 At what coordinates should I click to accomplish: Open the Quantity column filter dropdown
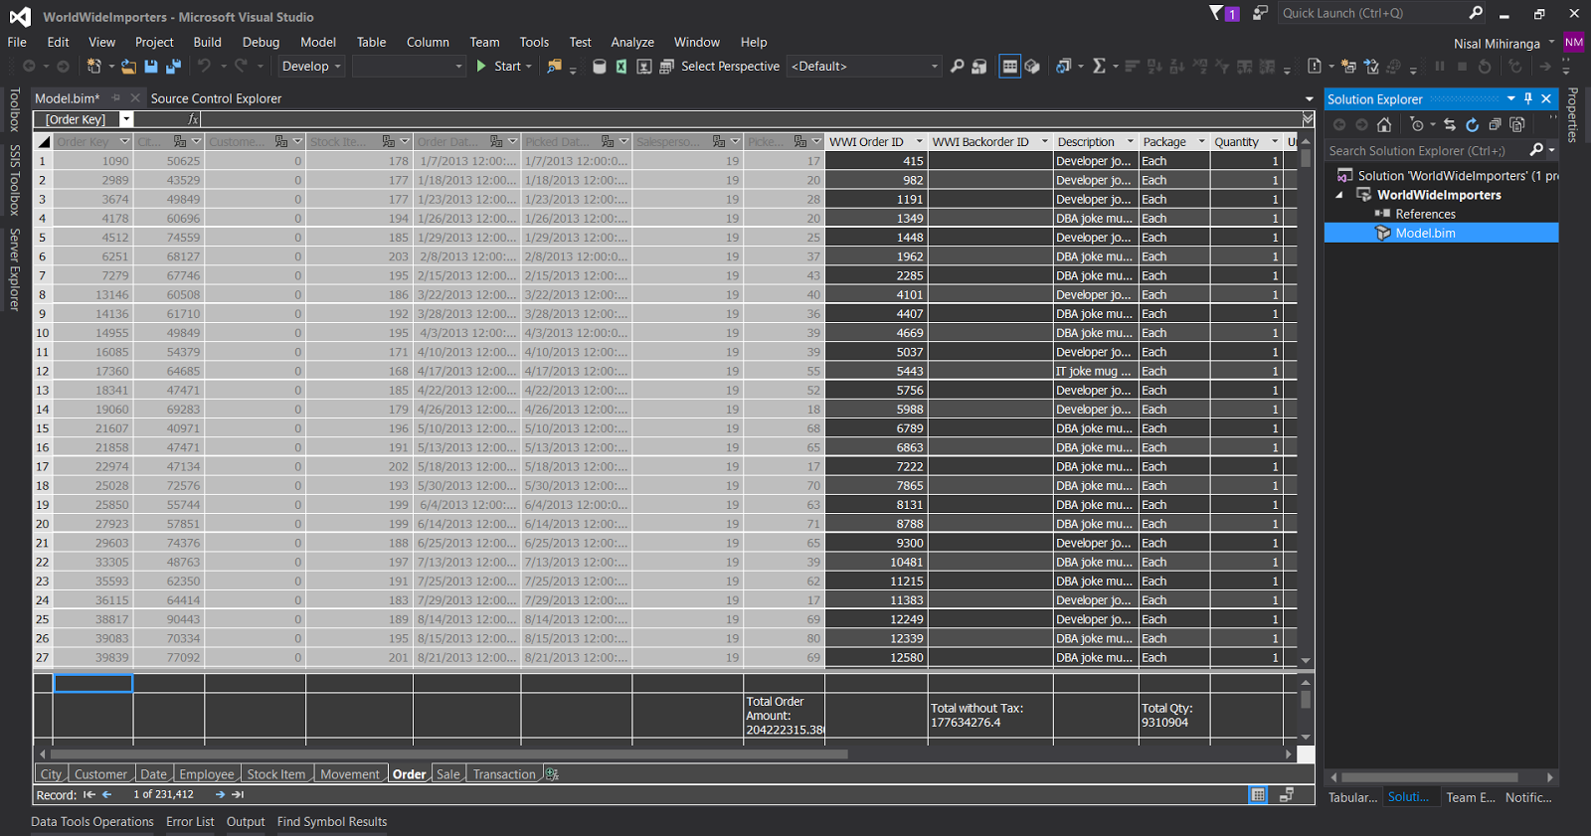[1275, 141]
